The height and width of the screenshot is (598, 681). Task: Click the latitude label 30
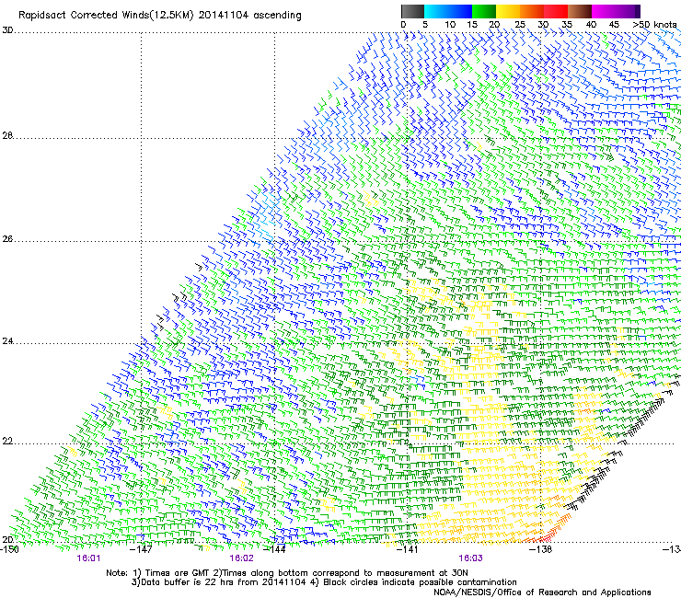point(7,30)
